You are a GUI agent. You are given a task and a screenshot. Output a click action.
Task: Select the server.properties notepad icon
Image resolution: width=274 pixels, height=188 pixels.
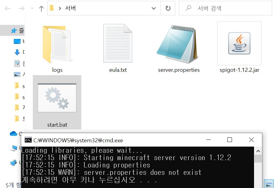pos(178,44)
